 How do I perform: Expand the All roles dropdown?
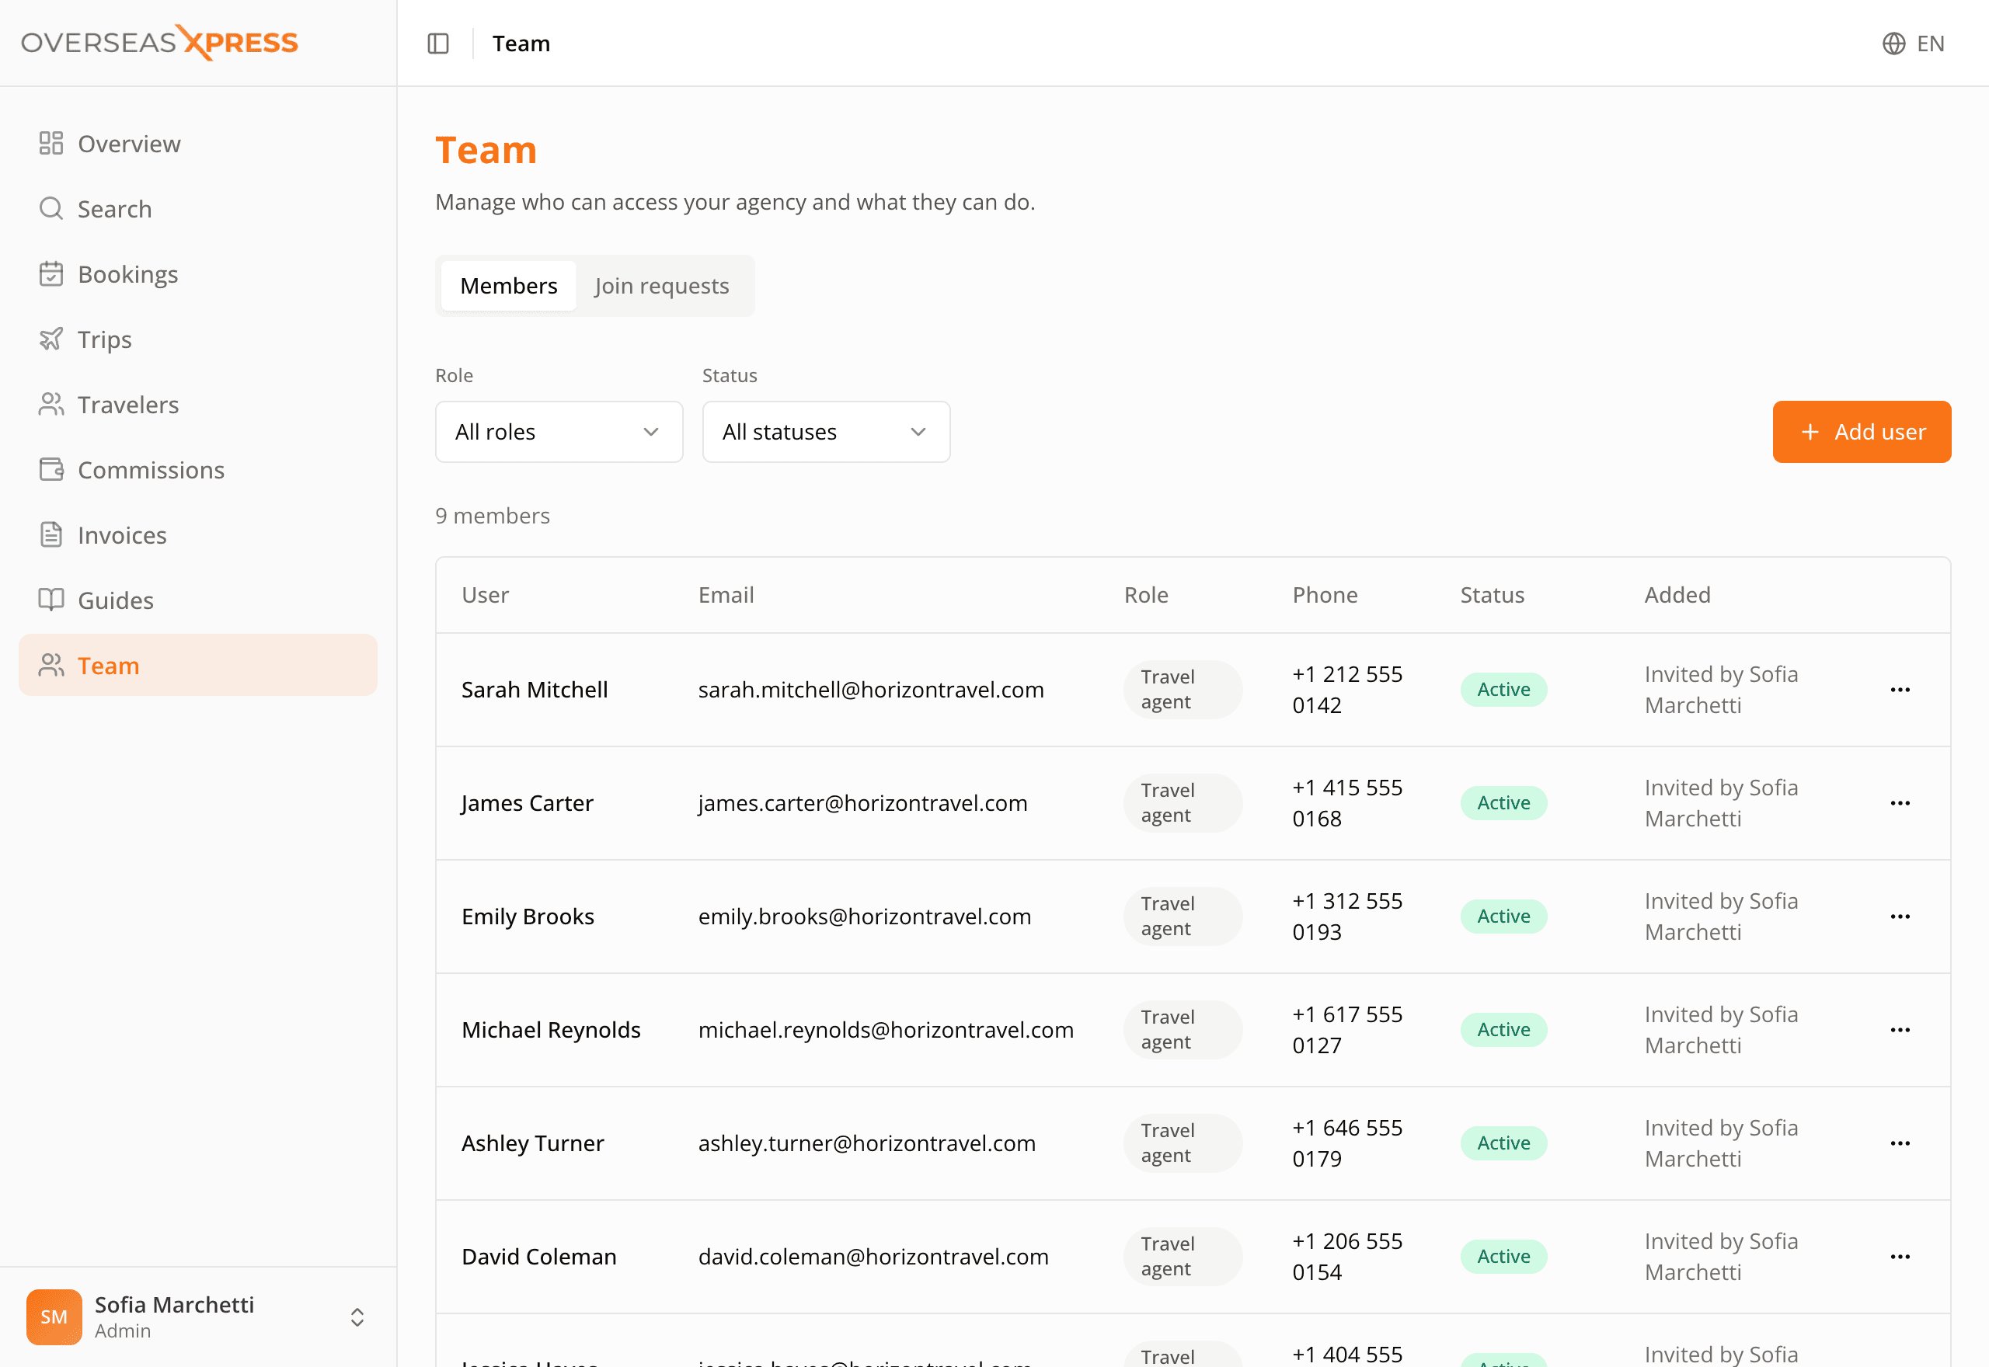(x=559, y=432)
